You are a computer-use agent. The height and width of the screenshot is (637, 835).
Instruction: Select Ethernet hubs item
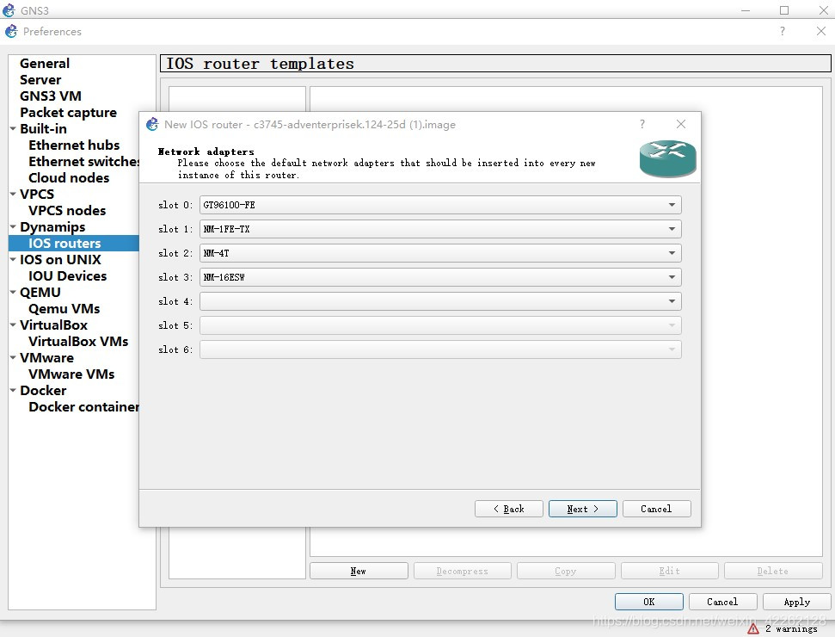[x=74, y=145]
